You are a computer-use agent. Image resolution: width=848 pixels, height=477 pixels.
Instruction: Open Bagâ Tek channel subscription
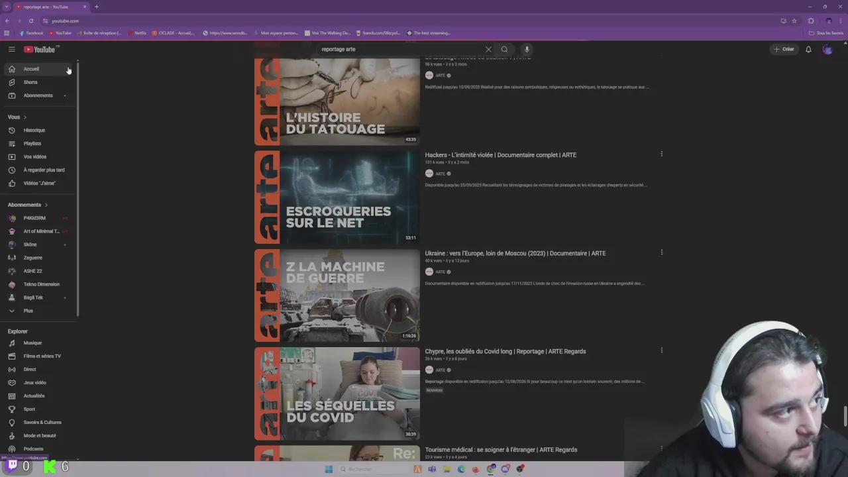[39, 297]
